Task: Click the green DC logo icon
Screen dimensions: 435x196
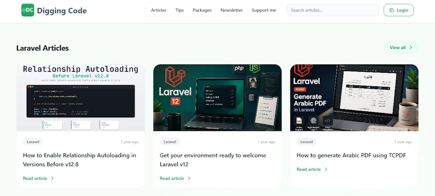Action: click(x=28, y=10)
